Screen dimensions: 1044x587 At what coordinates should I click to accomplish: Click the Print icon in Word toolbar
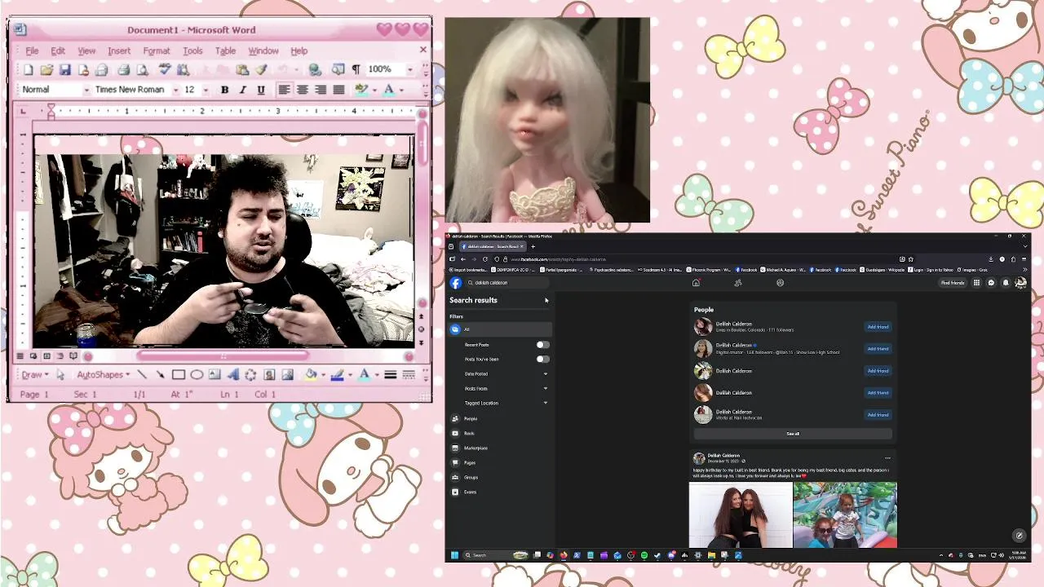124,70
